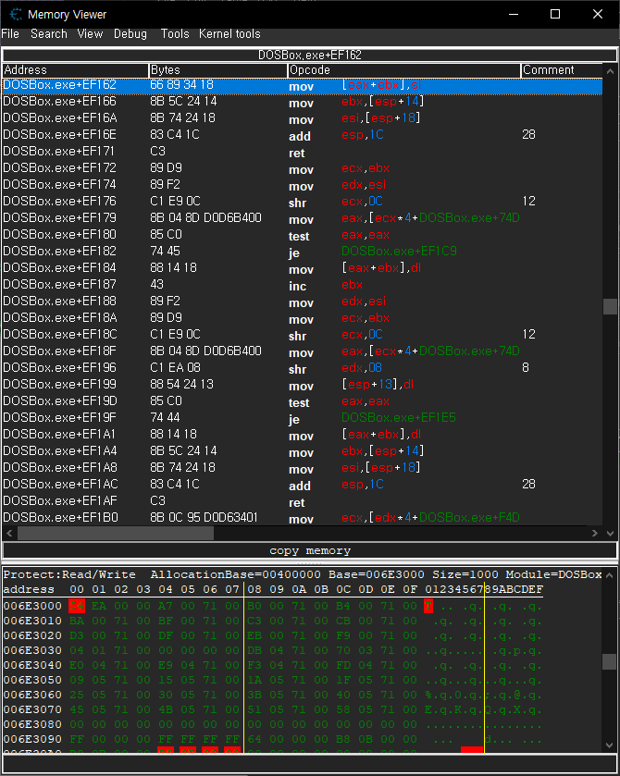The width and height of the screenshot is (620, 776).
Task: Click the Opcode column header
Action: [x=404, y=70]
